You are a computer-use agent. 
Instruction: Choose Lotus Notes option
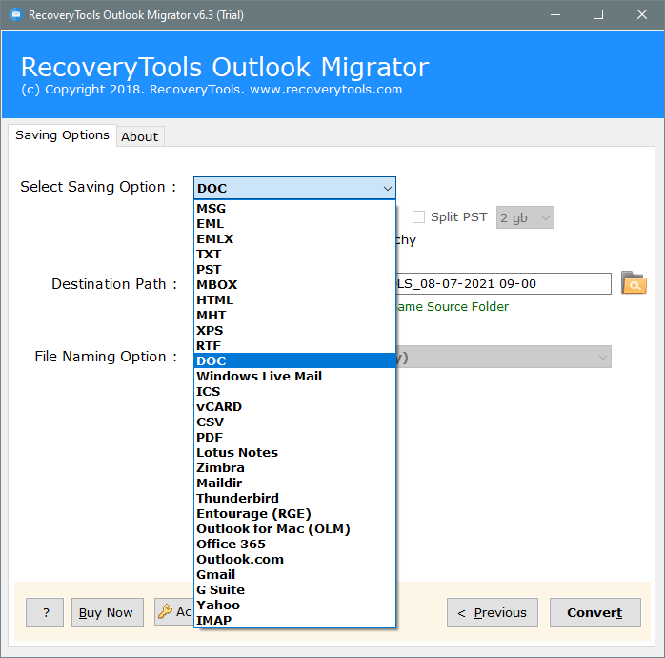click(294, 453)
